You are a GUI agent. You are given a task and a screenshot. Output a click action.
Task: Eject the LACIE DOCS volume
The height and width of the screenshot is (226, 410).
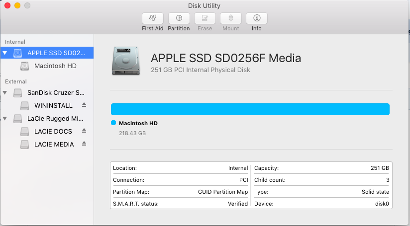(x=84, y=131)
